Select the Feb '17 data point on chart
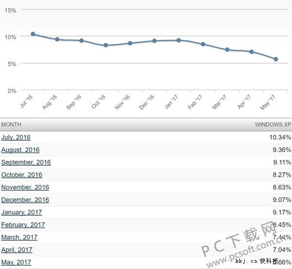The height and width of the screenshot is (269, 292). 203,44
